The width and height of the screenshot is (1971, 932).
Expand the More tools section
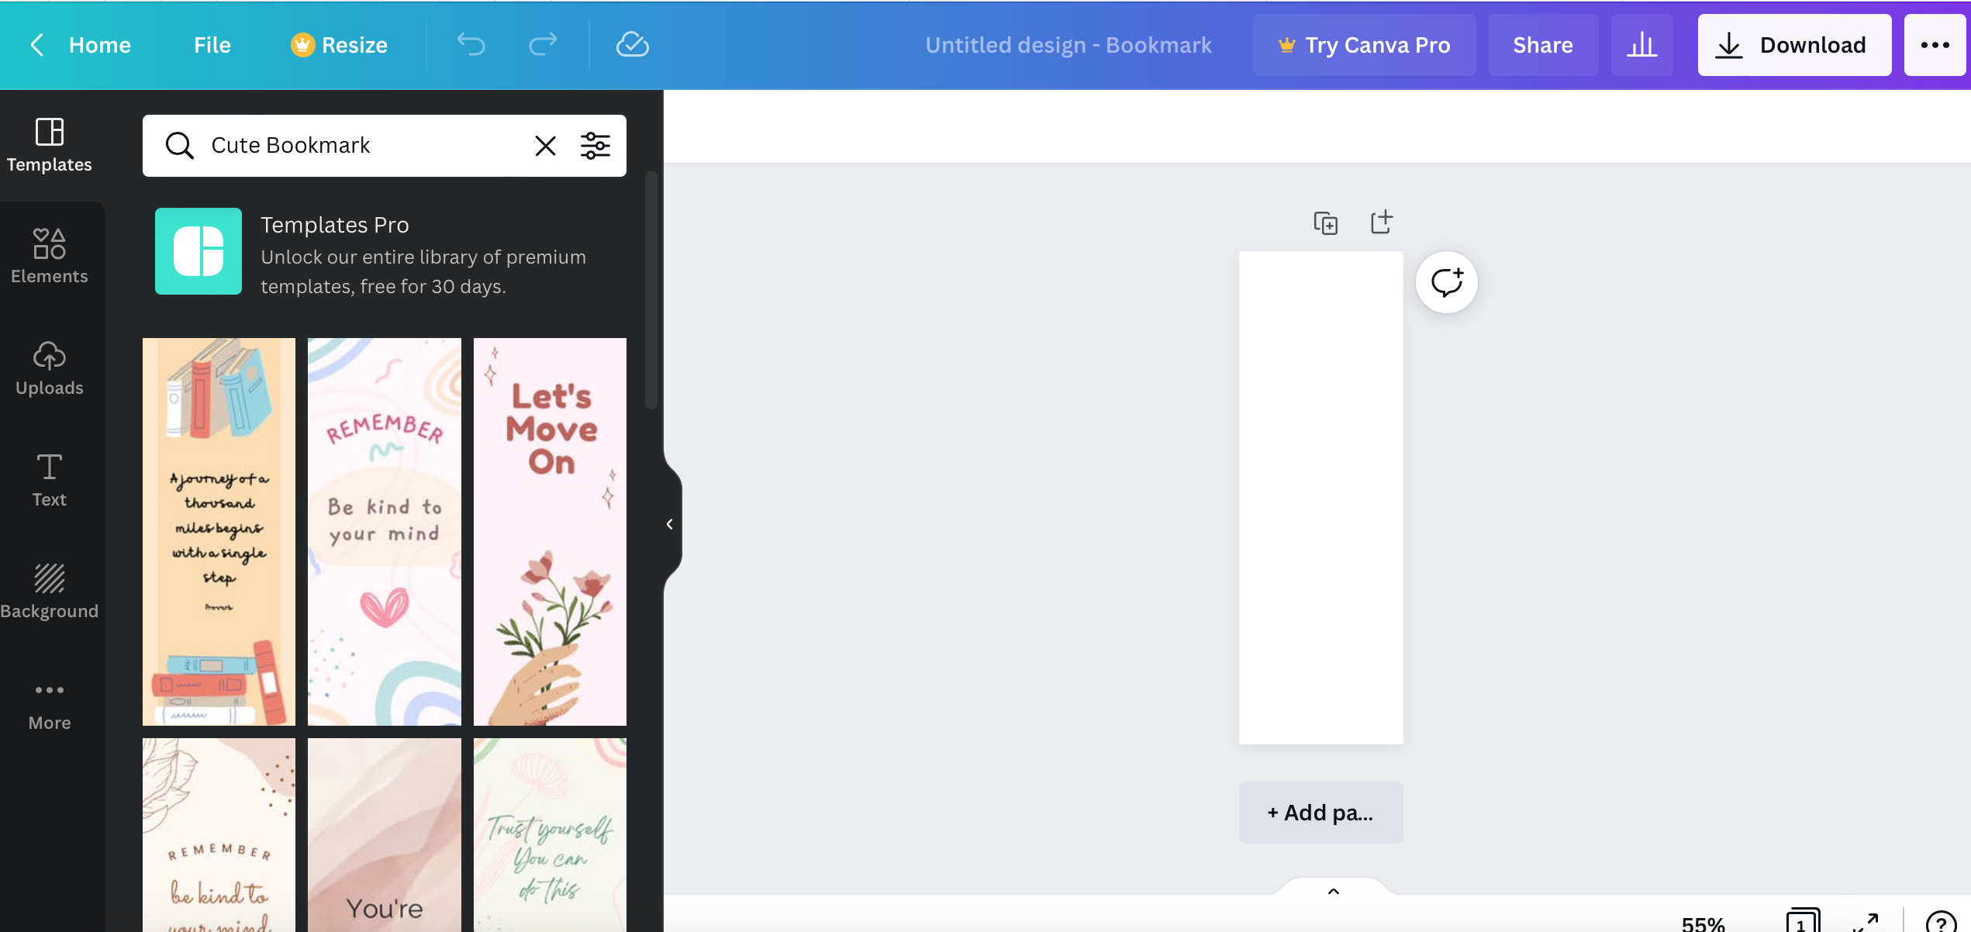pyautogui.click(x=49, y=704)
